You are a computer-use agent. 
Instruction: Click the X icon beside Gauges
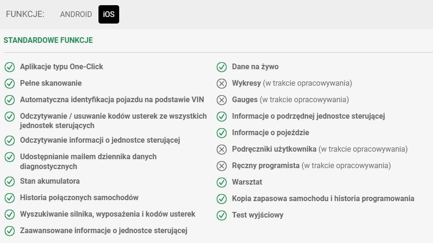221,100
